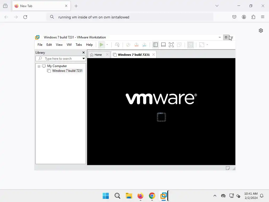Select My Computer in the library
269x202 pixels.
click(x=57, y=66)
